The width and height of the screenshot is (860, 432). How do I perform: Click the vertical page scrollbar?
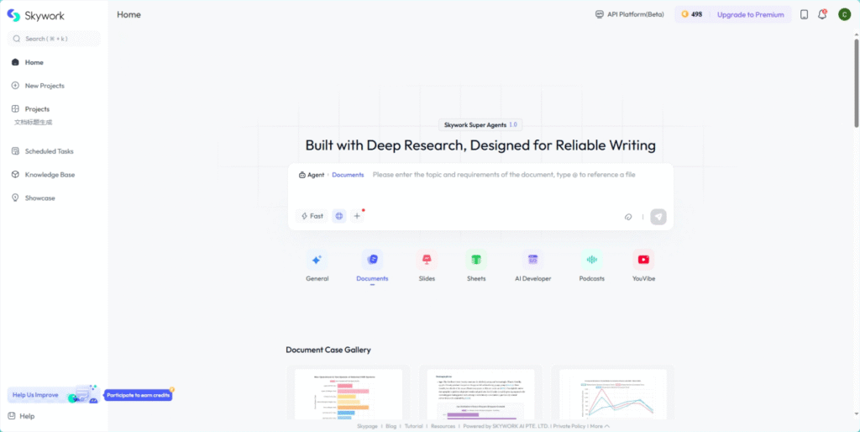tap(856, 84)
